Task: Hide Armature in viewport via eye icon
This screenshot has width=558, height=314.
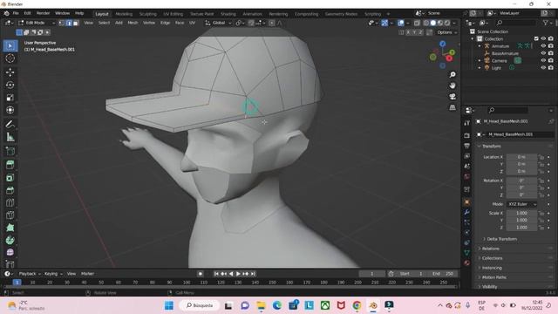Action: 543,46
